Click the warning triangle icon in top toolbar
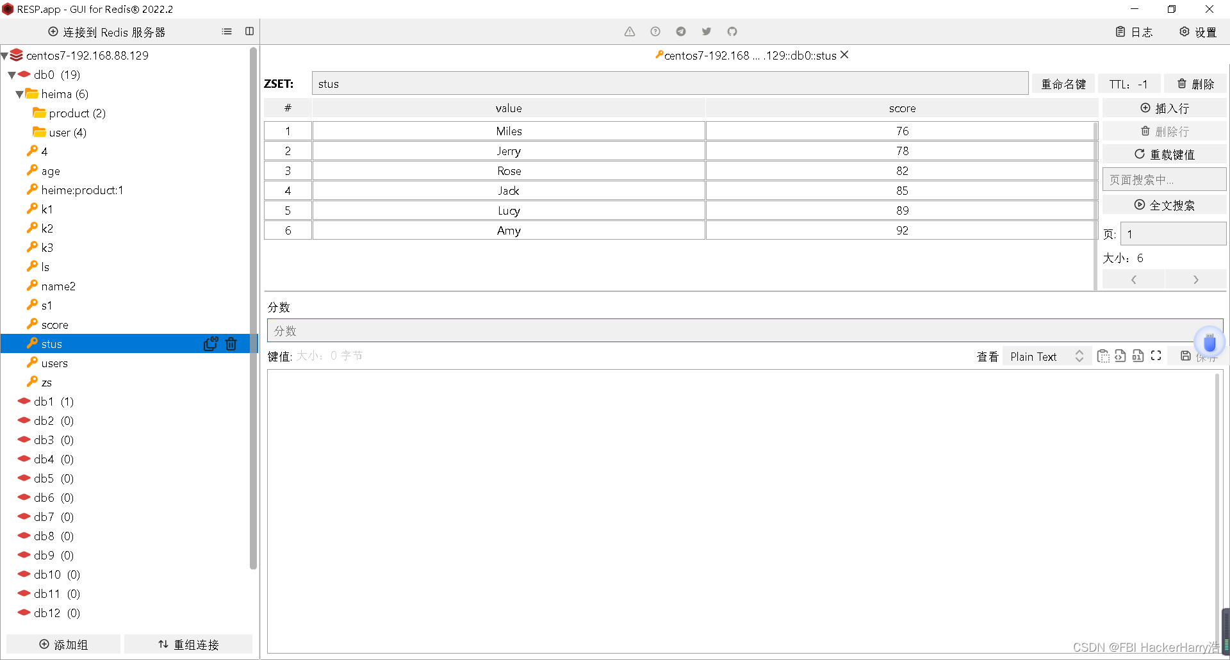1230x660 pixels. click(630, 31)
